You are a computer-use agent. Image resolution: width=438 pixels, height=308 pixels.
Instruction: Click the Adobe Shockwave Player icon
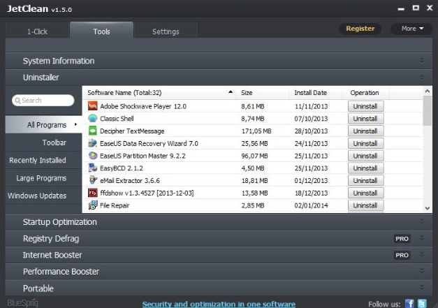pyautogui.click(x=93, y=107)
